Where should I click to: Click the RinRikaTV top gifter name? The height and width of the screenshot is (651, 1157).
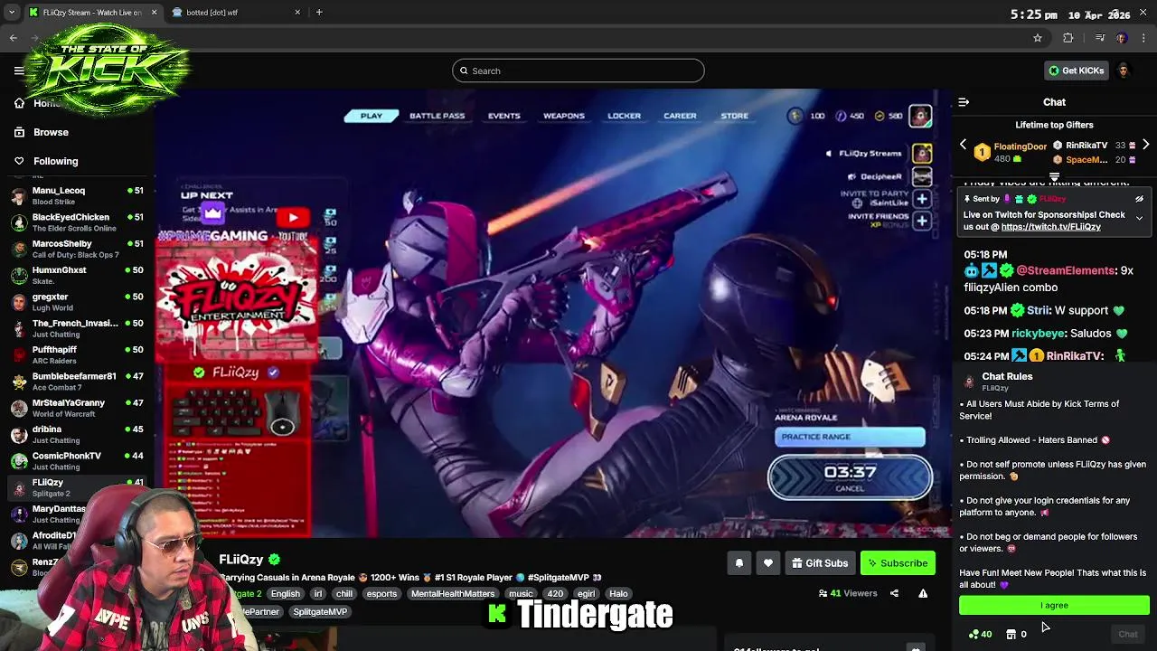[1086, 145]
